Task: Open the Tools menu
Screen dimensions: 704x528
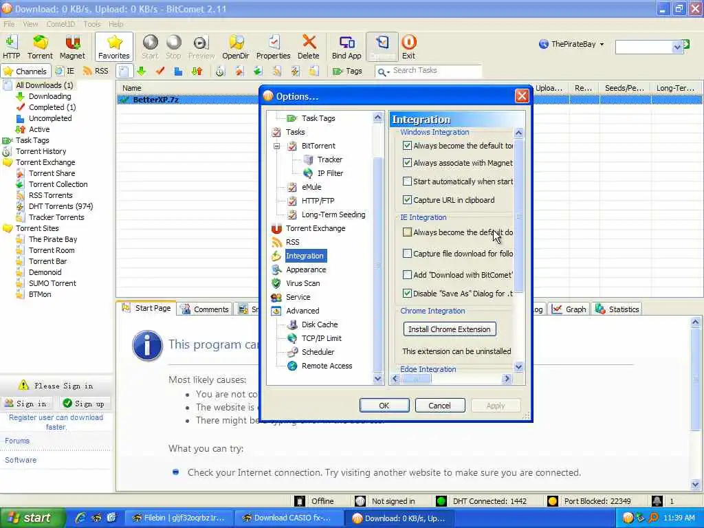Action: (x=92, y=24)
